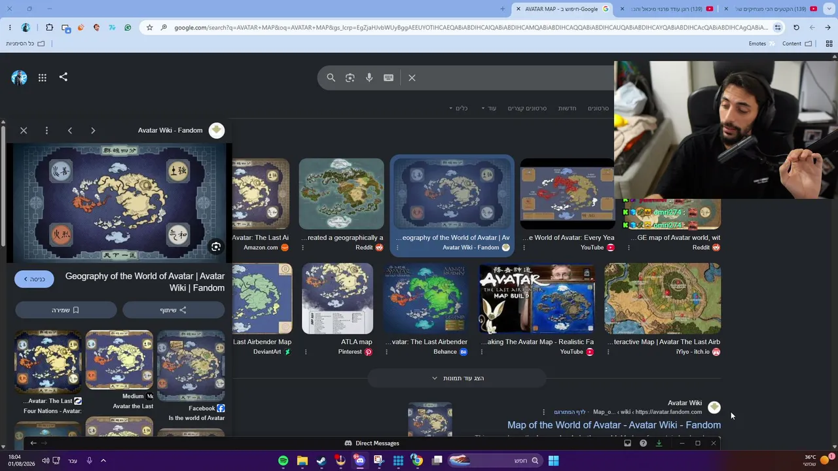Click the share icon beside Google apps
Image resolution: width=838 pixels, height=471 pixels.
pos(64,77)
